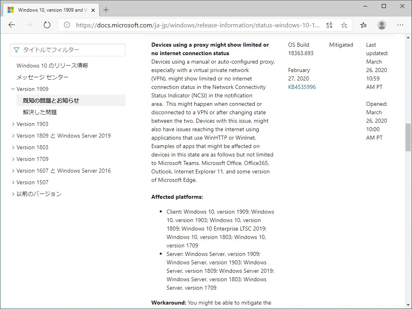Open the KB4535996 link

[302, 87]
